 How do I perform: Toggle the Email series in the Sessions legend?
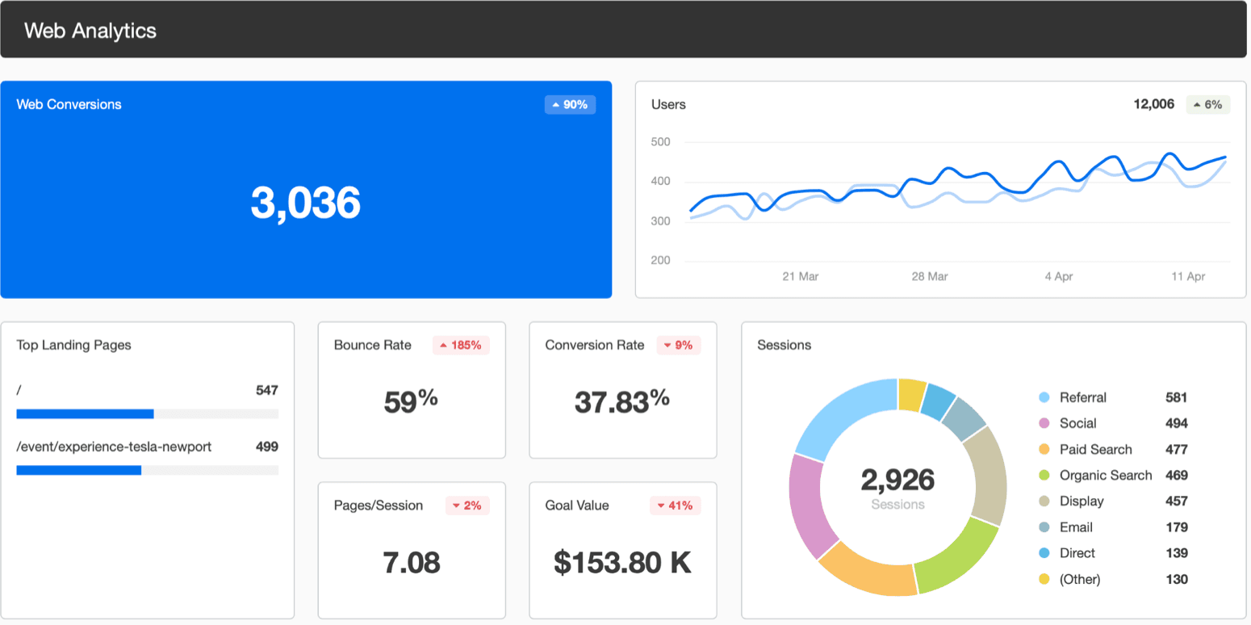1077,526
